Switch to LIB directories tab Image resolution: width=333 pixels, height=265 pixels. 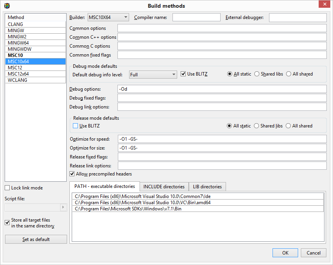(x=207, y=187)
